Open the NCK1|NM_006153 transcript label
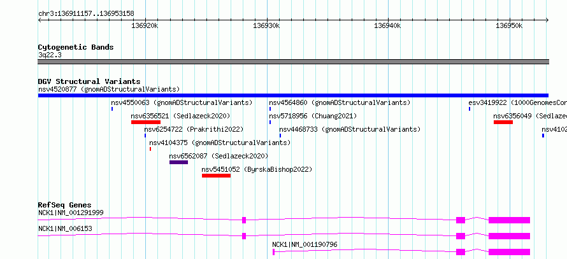567x259 pixels. click(x=65, y=228)
